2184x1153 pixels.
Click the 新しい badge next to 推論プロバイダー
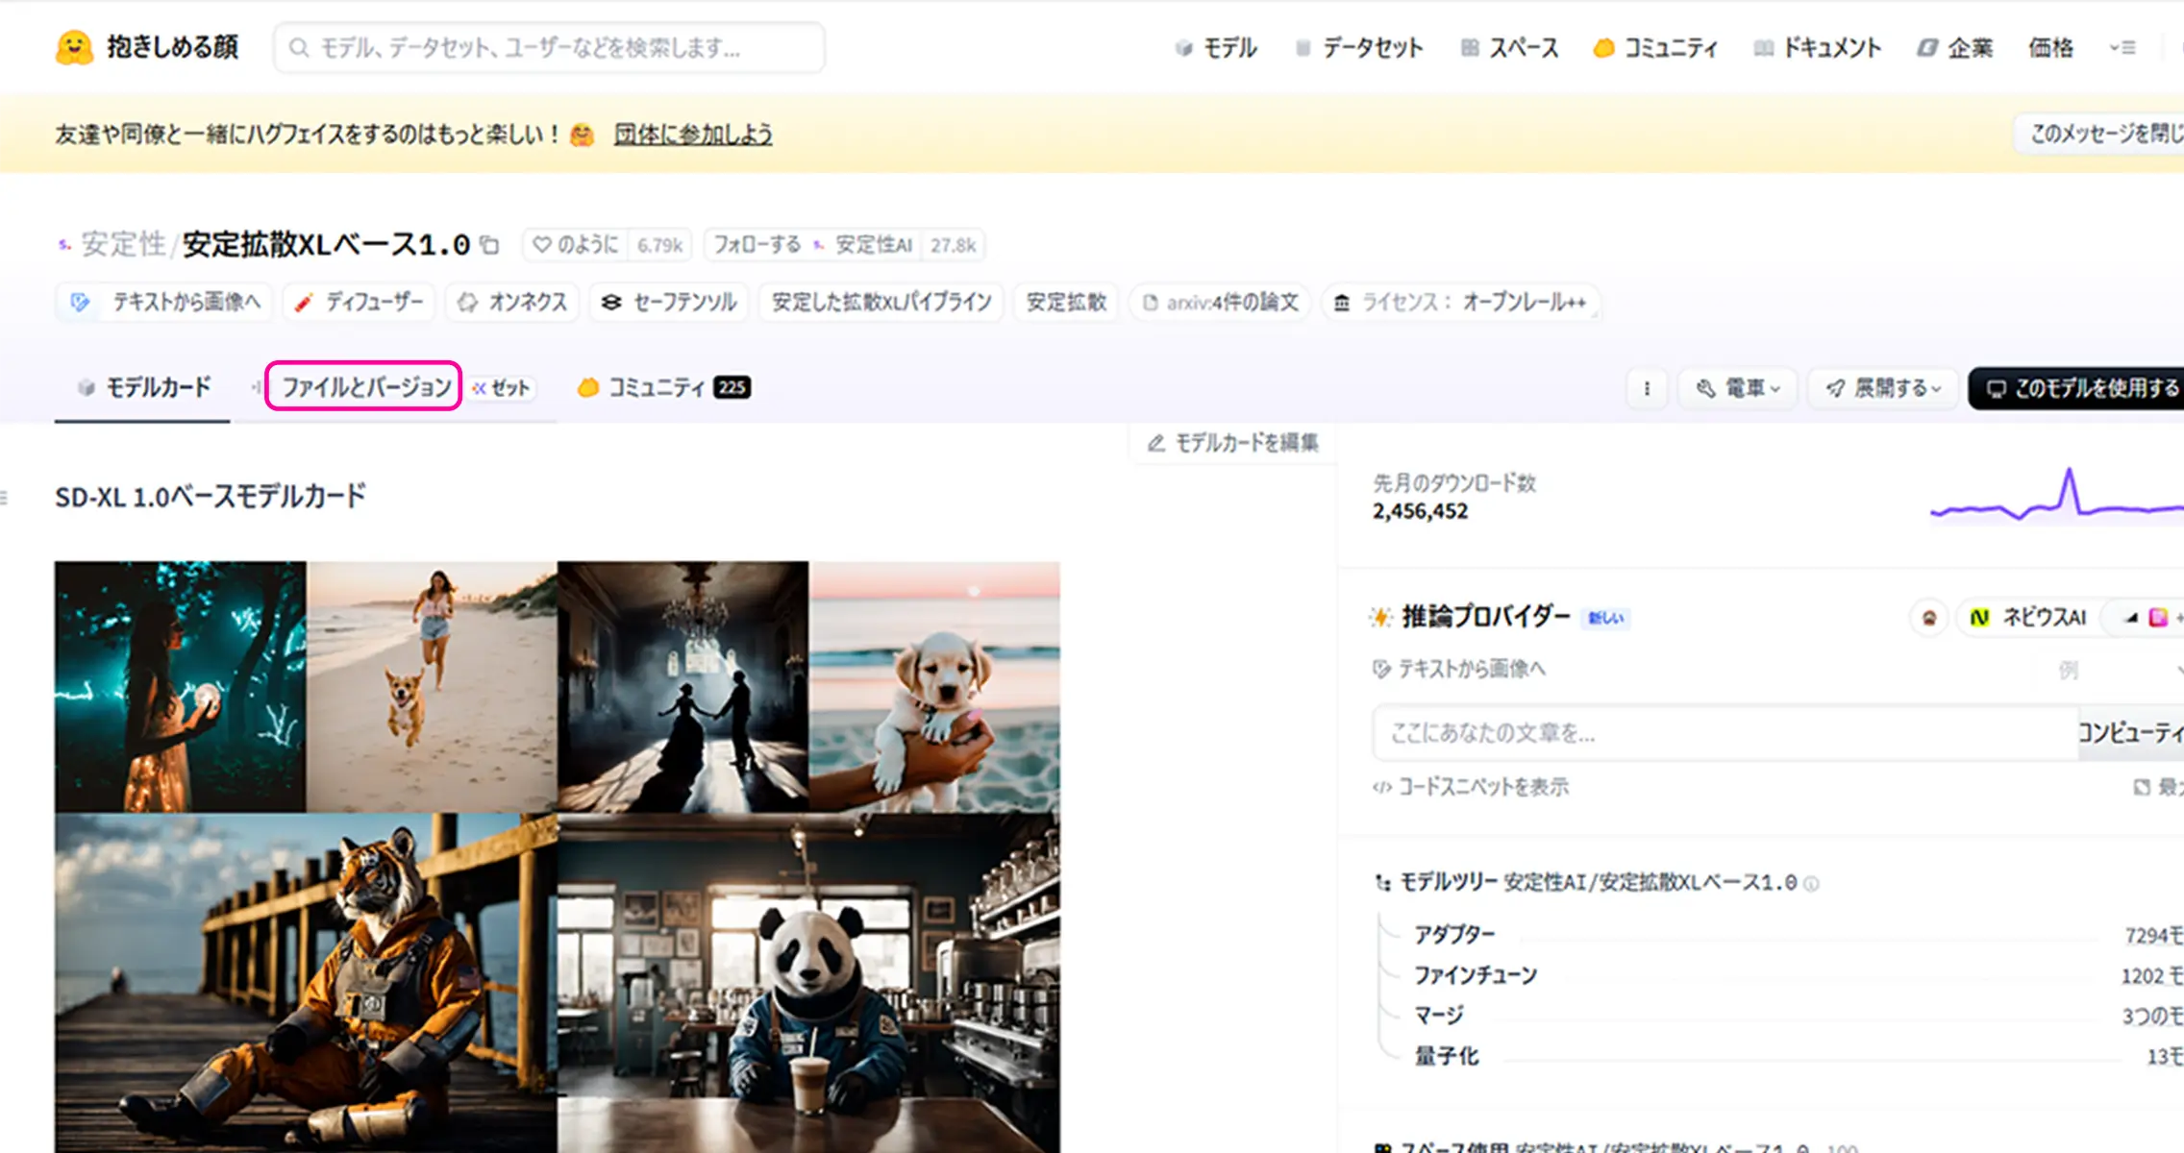click(1605, 618)
